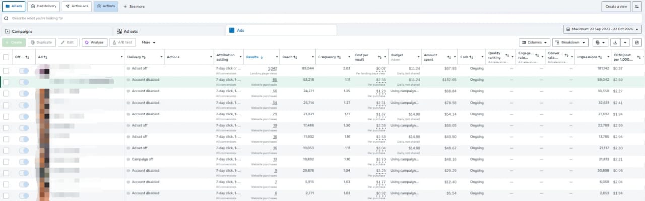Click the rightmost toolbar icon after the export arrow
Image resolution: width=645 pixels, height=201 pixels.
click(x=637, y=43)
